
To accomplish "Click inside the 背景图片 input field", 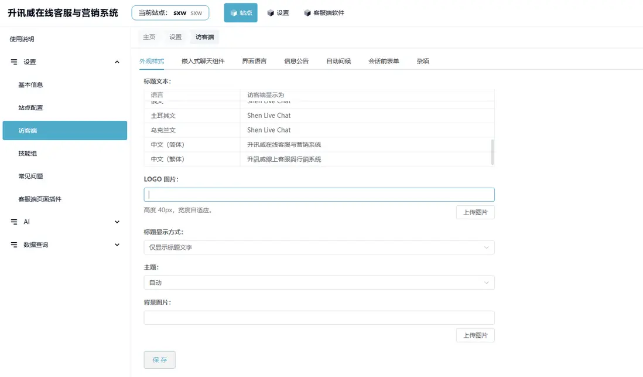I will (319, 317).
